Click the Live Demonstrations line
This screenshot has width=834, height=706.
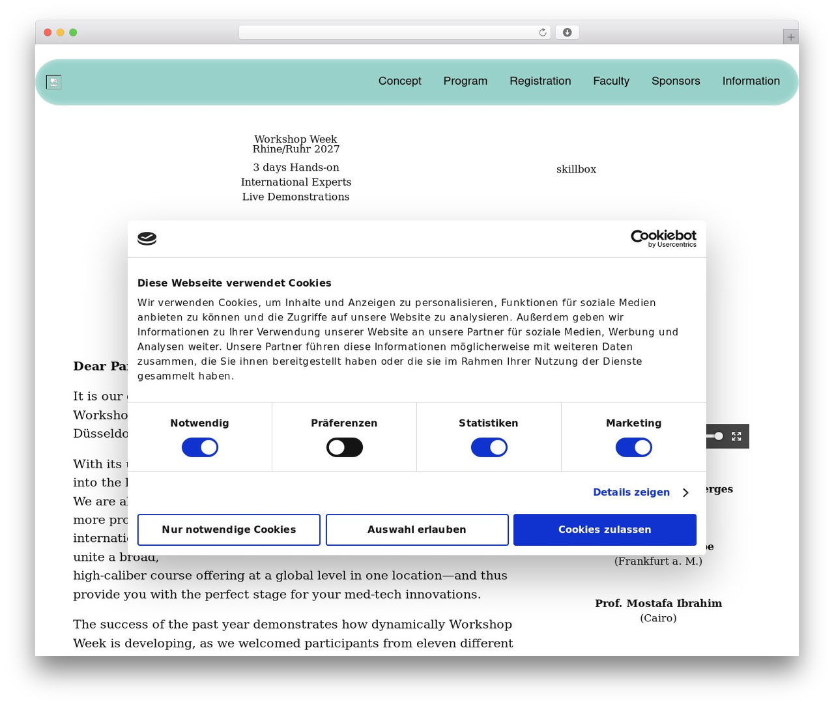(296, 197)
